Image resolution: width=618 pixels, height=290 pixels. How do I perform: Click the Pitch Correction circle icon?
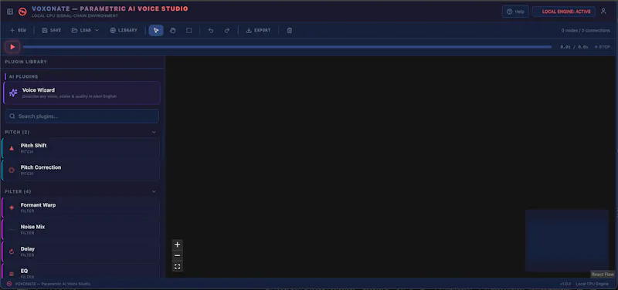12,170
